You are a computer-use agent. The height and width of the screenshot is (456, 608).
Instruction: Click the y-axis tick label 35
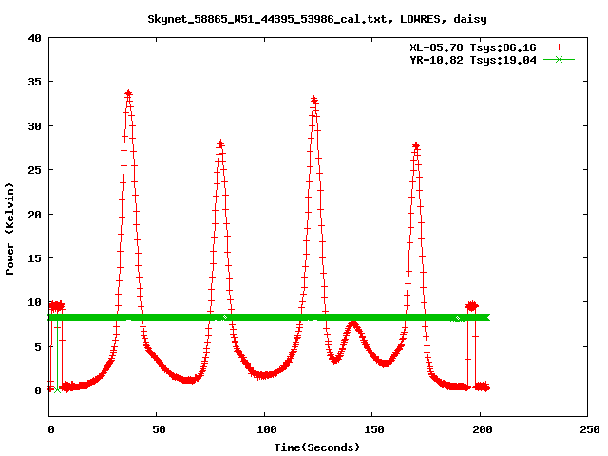point(35,82)
